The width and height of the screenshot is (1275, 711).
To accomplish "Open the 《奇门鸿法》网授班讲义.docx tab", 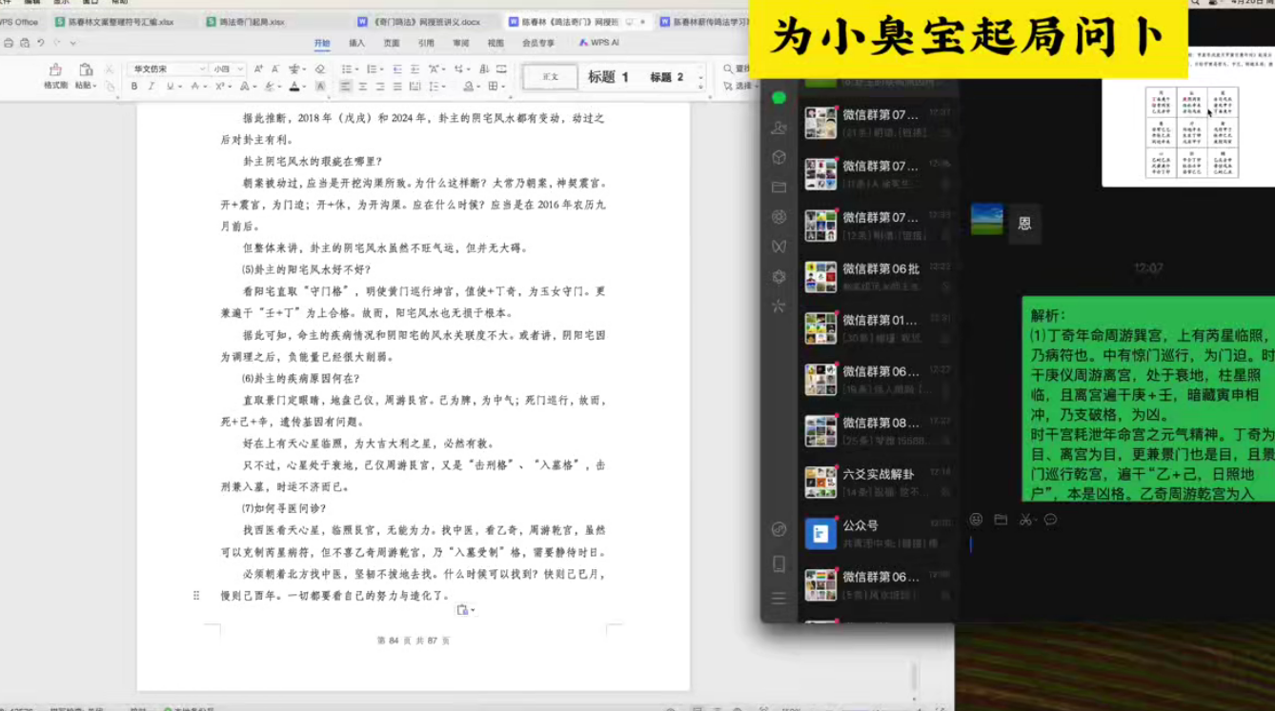I will pyautogui.click(x=419, y=21).
